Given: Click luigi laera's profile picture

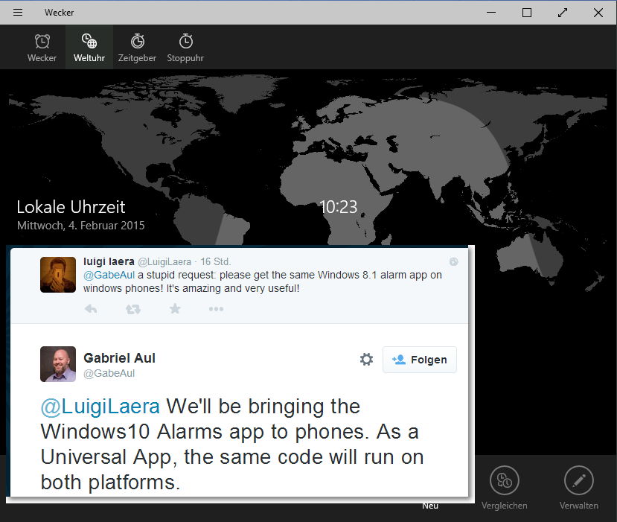Looking at the screenshot, I should pos(58,275).
